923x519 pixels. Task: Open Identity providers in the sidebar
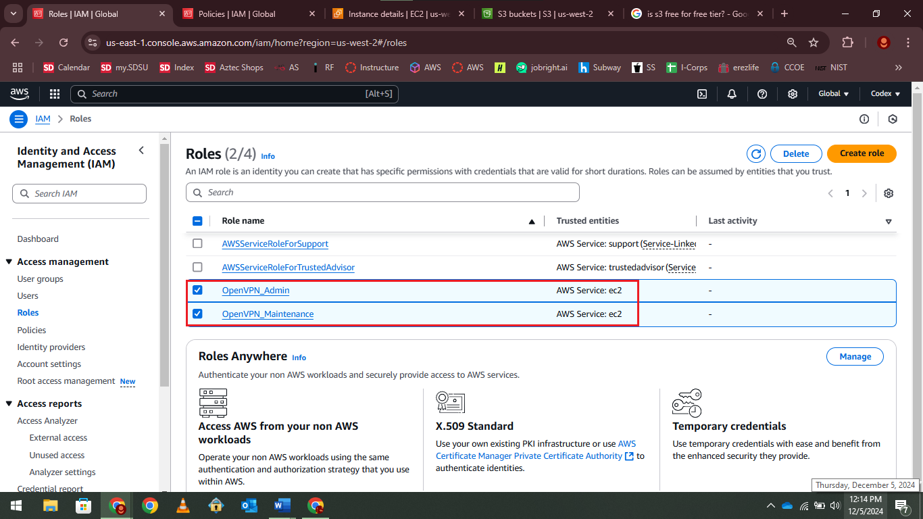51,347
